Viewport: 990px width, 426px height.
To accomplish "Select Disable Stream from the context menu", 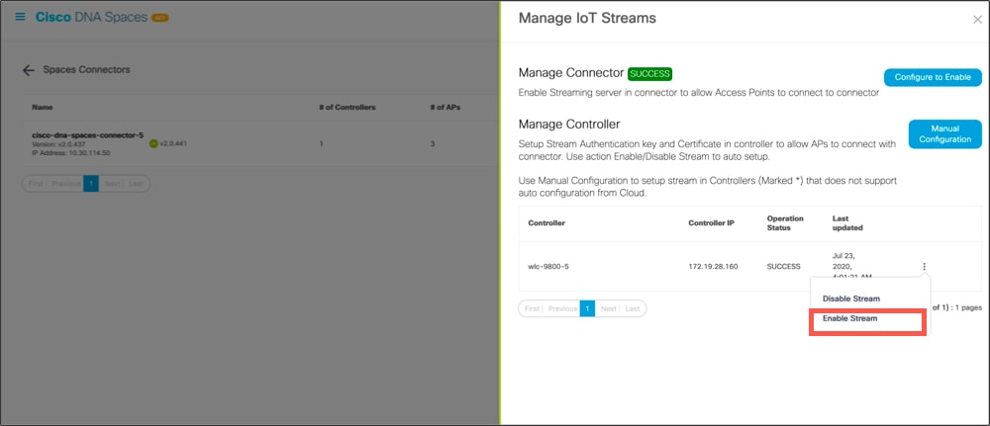I will click(x=850, y=298).
